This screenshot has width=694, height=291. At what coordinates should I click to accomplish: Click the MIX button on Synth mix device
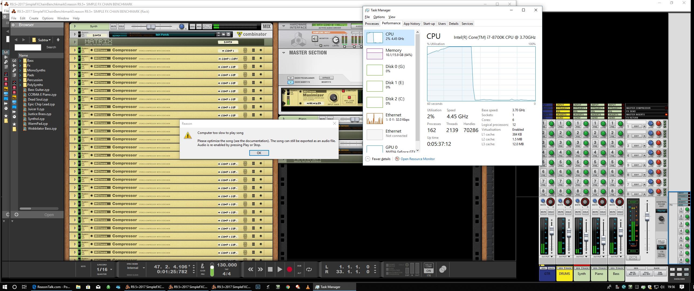pyautogui.click(x=199, y=26)
